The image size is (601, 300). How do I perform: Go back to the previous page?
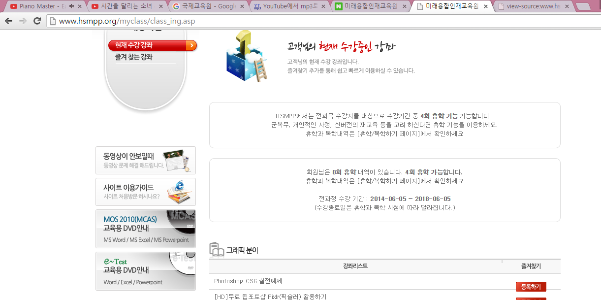(8, 21)
